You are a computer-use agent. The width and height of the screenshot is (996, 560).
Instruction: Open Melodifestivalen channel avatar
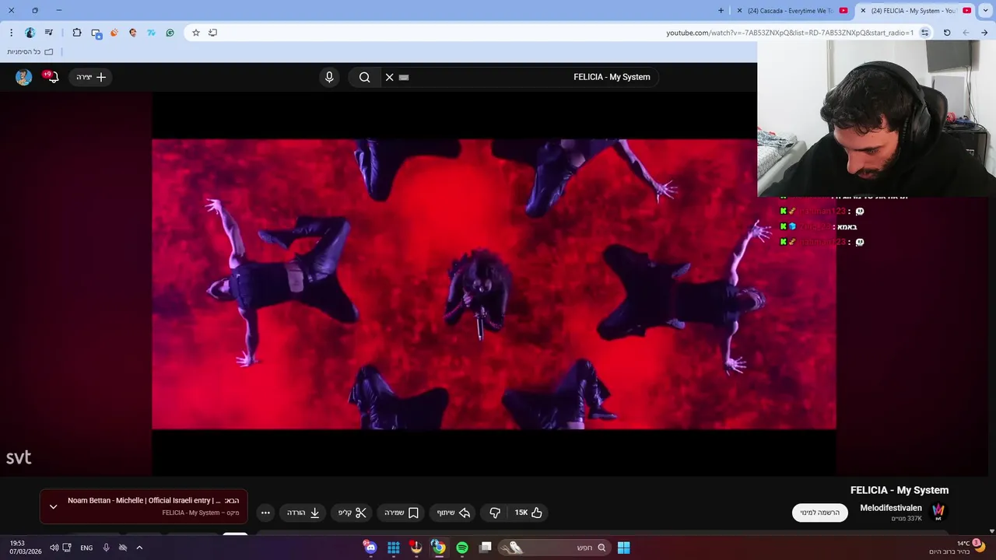(938, 512)
